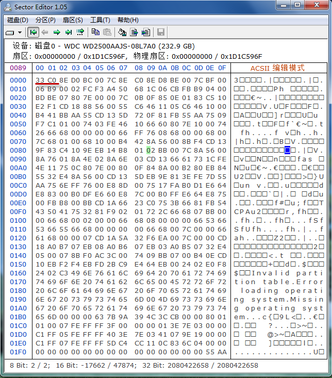Click the purple 0089 offset indicator
The height and width of the screenshot is (378, 332).
[x=18, y=68]
